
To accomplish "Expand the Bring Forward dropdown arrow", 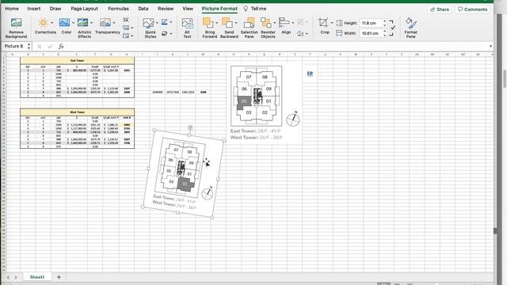I will tap(216, 23).
